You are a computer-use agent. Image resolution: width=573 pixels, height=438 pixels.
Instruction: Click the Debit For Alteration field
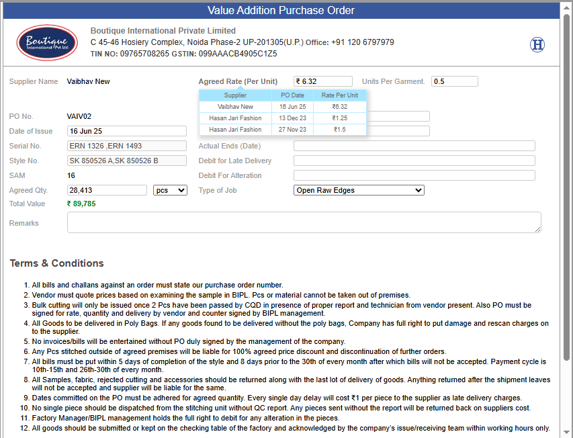coord(414,175)
